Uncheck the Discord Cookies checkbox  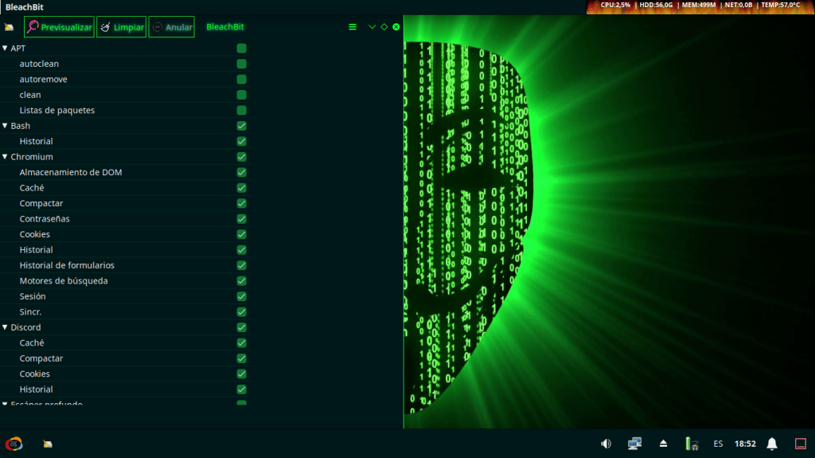241,374
